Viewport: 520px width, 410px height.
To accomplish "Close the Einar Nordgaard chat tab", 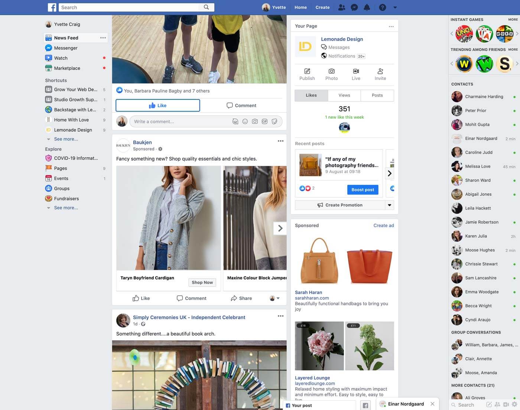I will pos(432,404).
